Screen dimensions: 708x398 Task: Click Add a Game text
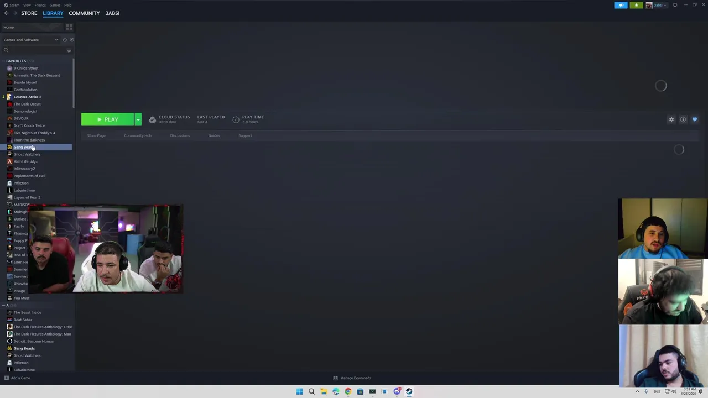(20, 378)
